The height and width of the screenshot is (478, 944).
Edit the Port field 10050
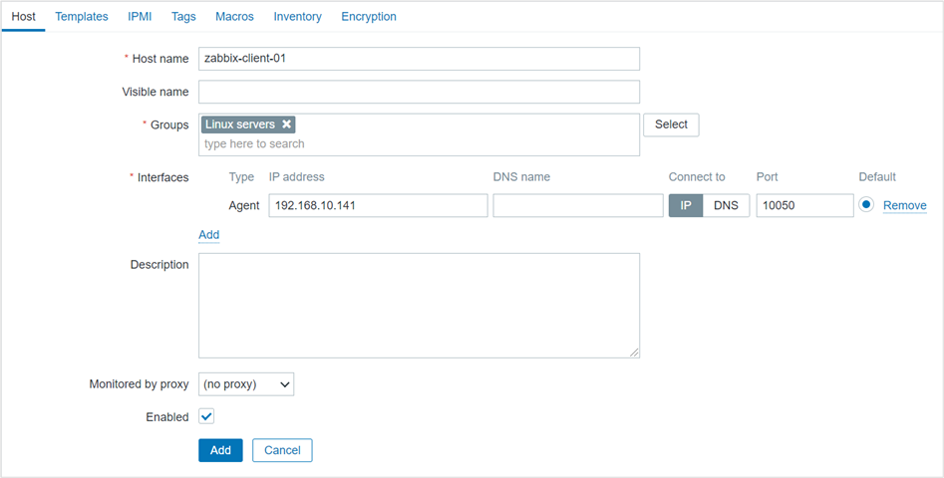click(804, 205)
